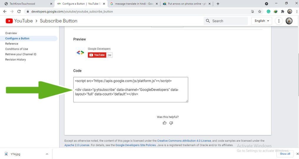Open Creative Commons Attribution 4.0 License link
The height and width of the screenshot is (159, 299).
pyautogui.click(x=184, y=141)
